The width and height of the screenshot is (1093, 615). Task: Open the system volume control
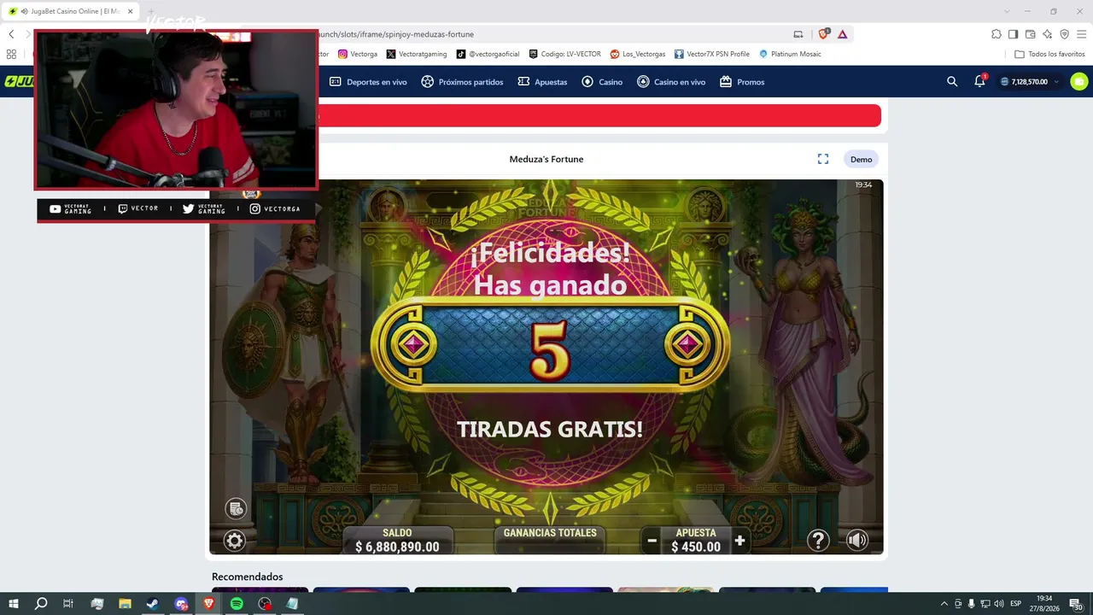click(999, 604)
